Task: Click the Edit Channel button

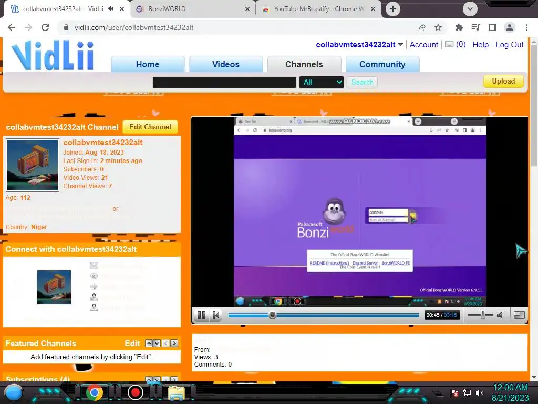Action: pos(150,127)
